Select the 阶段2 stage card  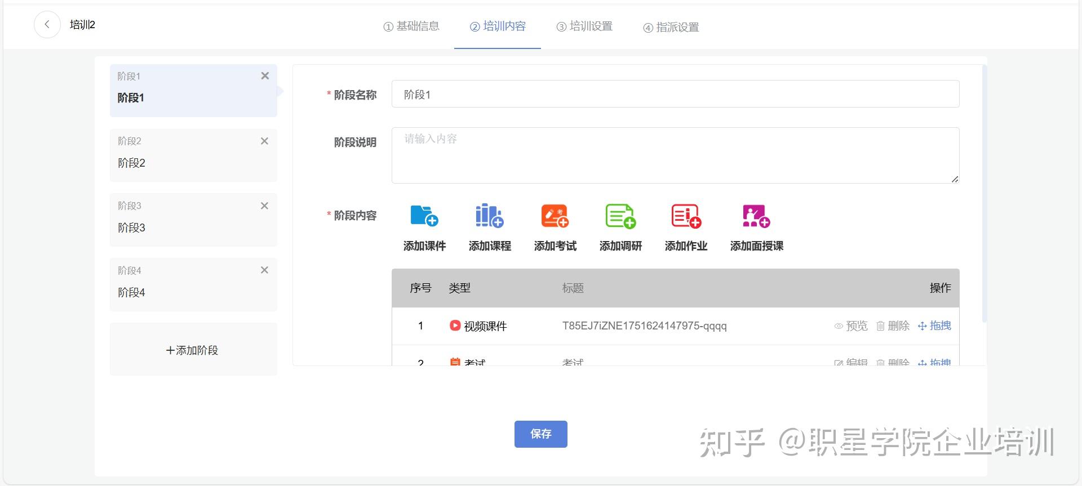click(193, 155)
